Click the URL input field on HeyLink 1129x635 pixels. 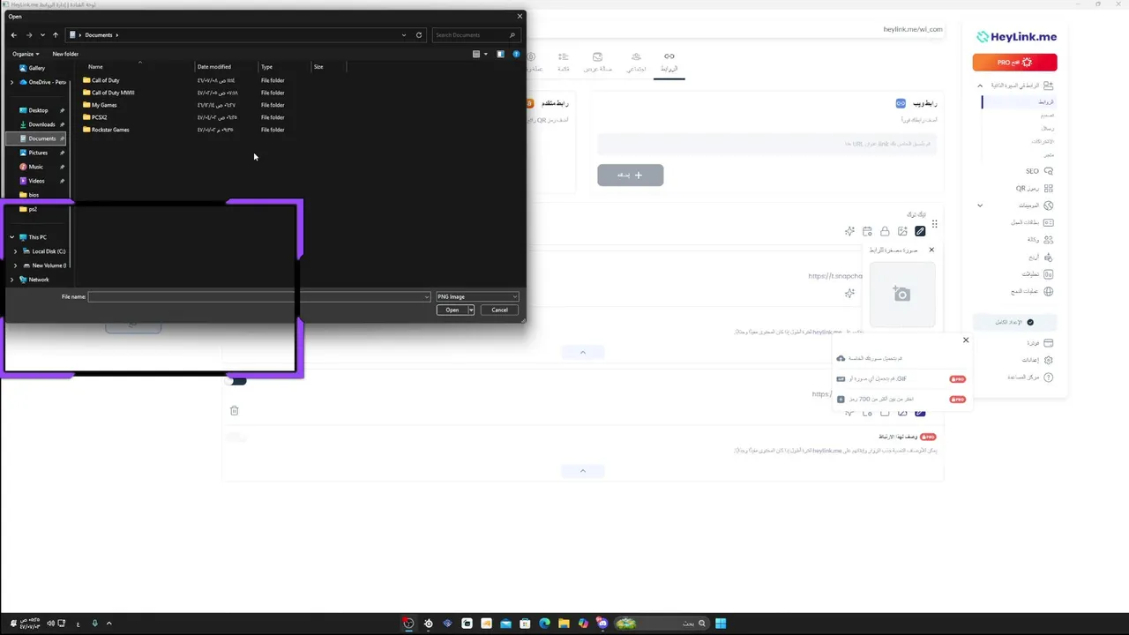(x=766, y=143)
